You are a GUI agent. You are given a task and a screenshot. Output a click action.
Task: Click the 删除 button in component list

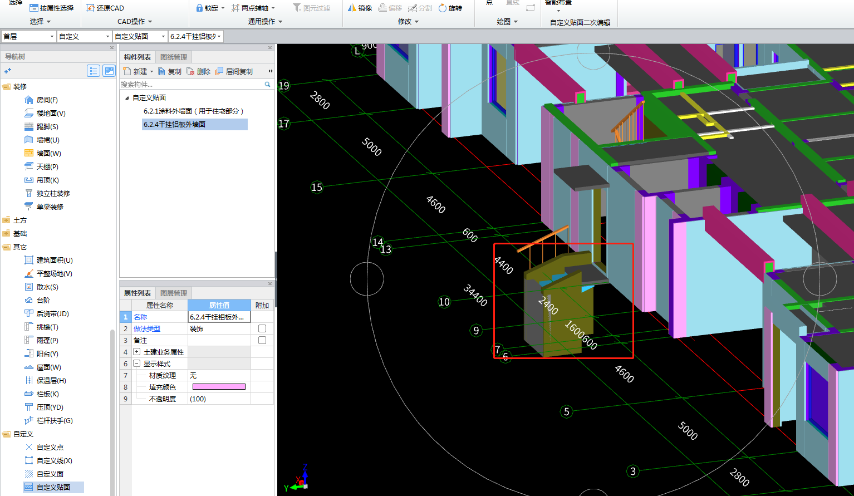(x=199, y=71)
